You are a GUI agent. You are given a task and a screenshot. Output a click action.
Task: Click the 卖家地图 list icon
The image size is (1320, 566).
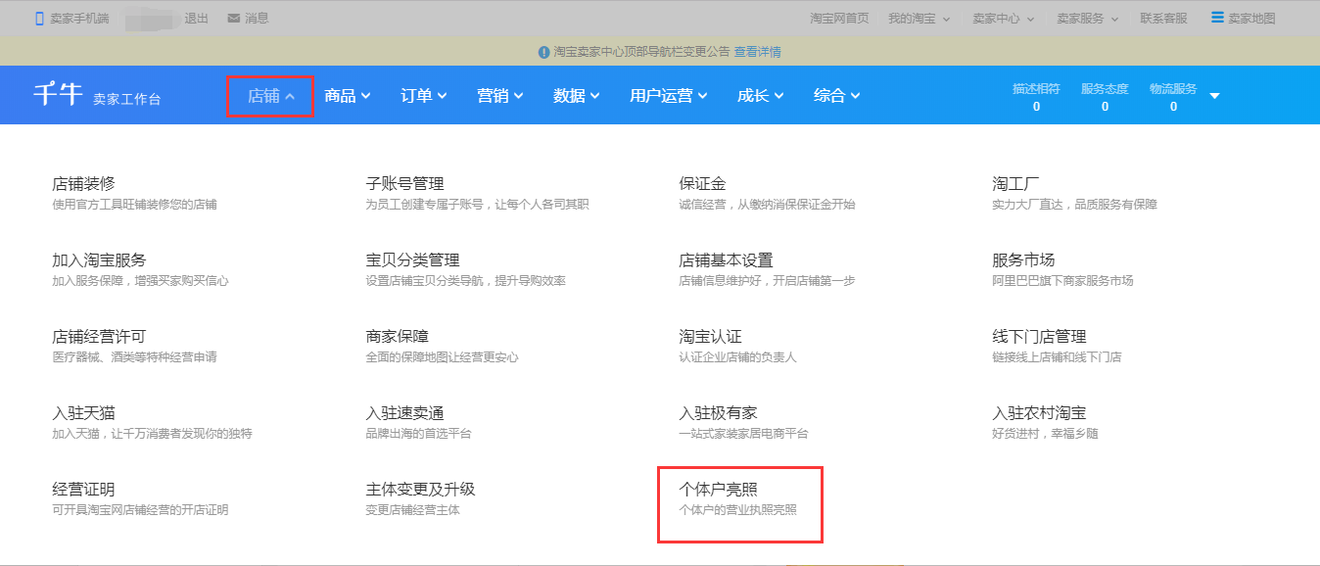click(x=1217, y=16)
